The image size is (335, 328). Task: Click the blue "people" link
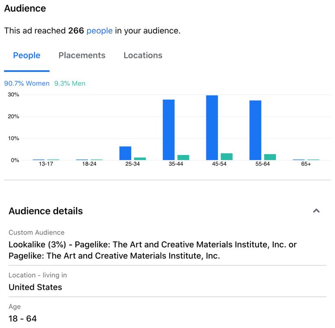(x=99, y=30)
